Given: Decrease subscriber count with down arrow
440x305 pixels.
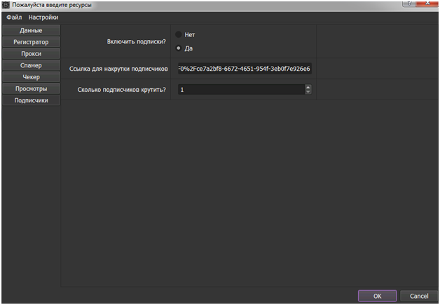Looking at the screenshot, I should pyautogui.click(x=308, y=92).
